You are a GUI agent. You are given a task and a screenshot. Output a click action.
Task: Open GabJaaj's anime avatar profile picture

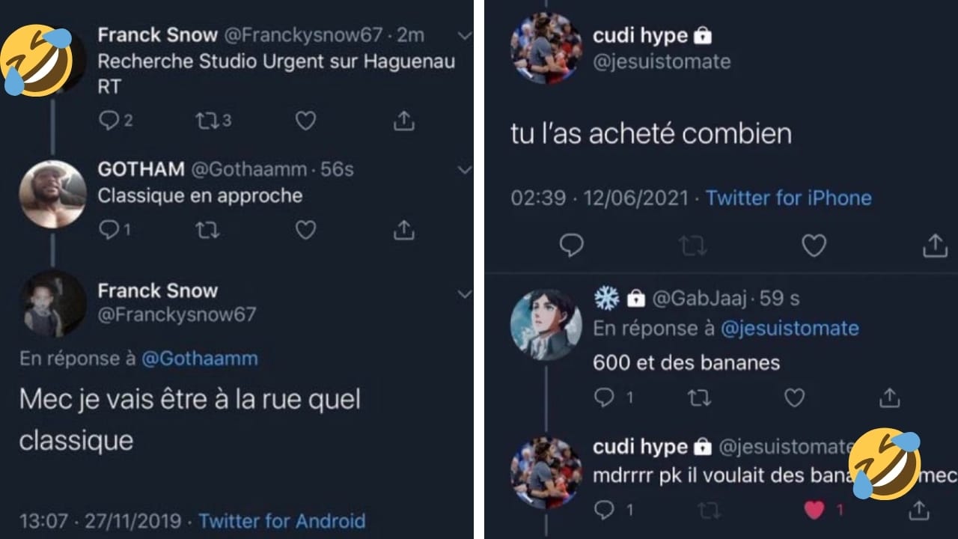tap(546, 325)
